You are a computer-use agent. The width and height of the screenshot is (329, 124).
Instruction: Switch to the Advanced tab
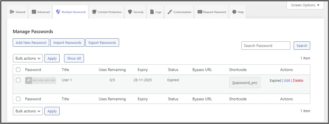pyautogui.click(x=41, y=12)
